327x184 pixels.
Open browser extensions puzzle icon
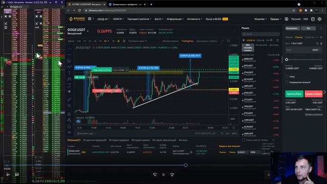(311, 10)
